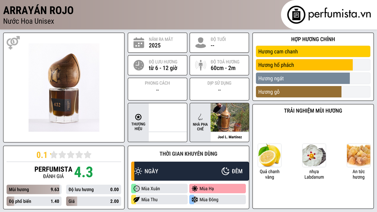Click the flower icon for Mùa Xuân
Screen dimensions: 377x212
(x=137, y=189)
